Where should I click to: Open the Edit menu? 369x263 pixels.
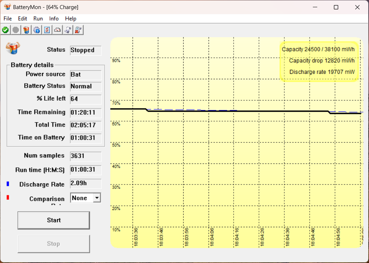(22, 18)
